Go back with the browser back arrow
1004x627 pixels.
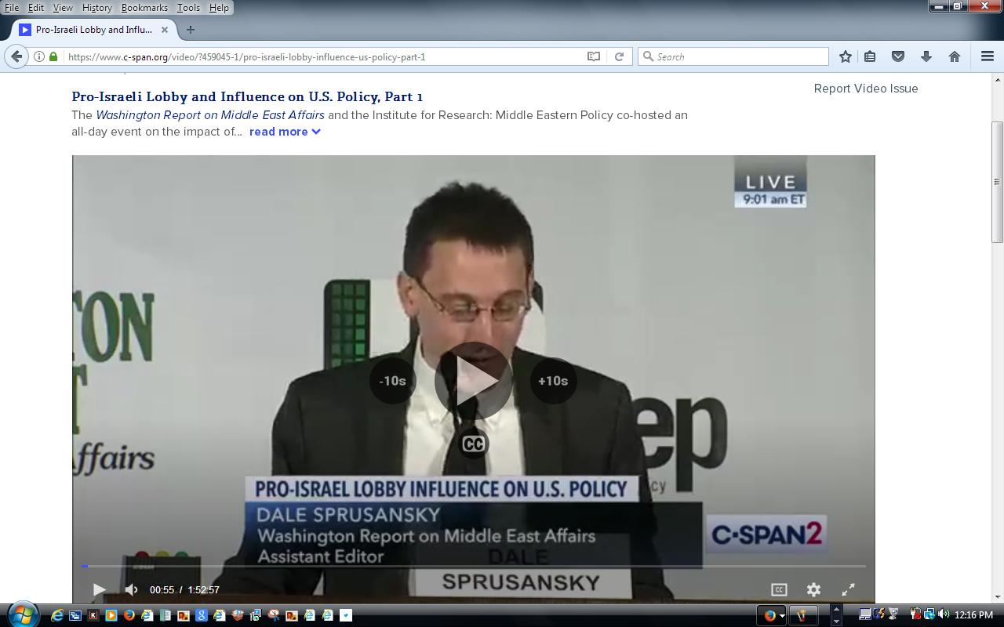(16, 56)
